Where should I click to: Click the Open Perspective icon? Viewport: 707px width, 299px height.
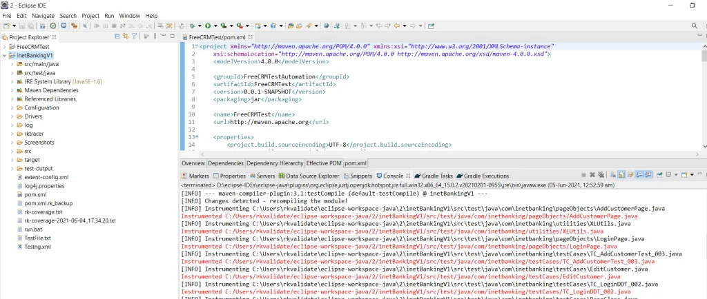coord(431,25)
